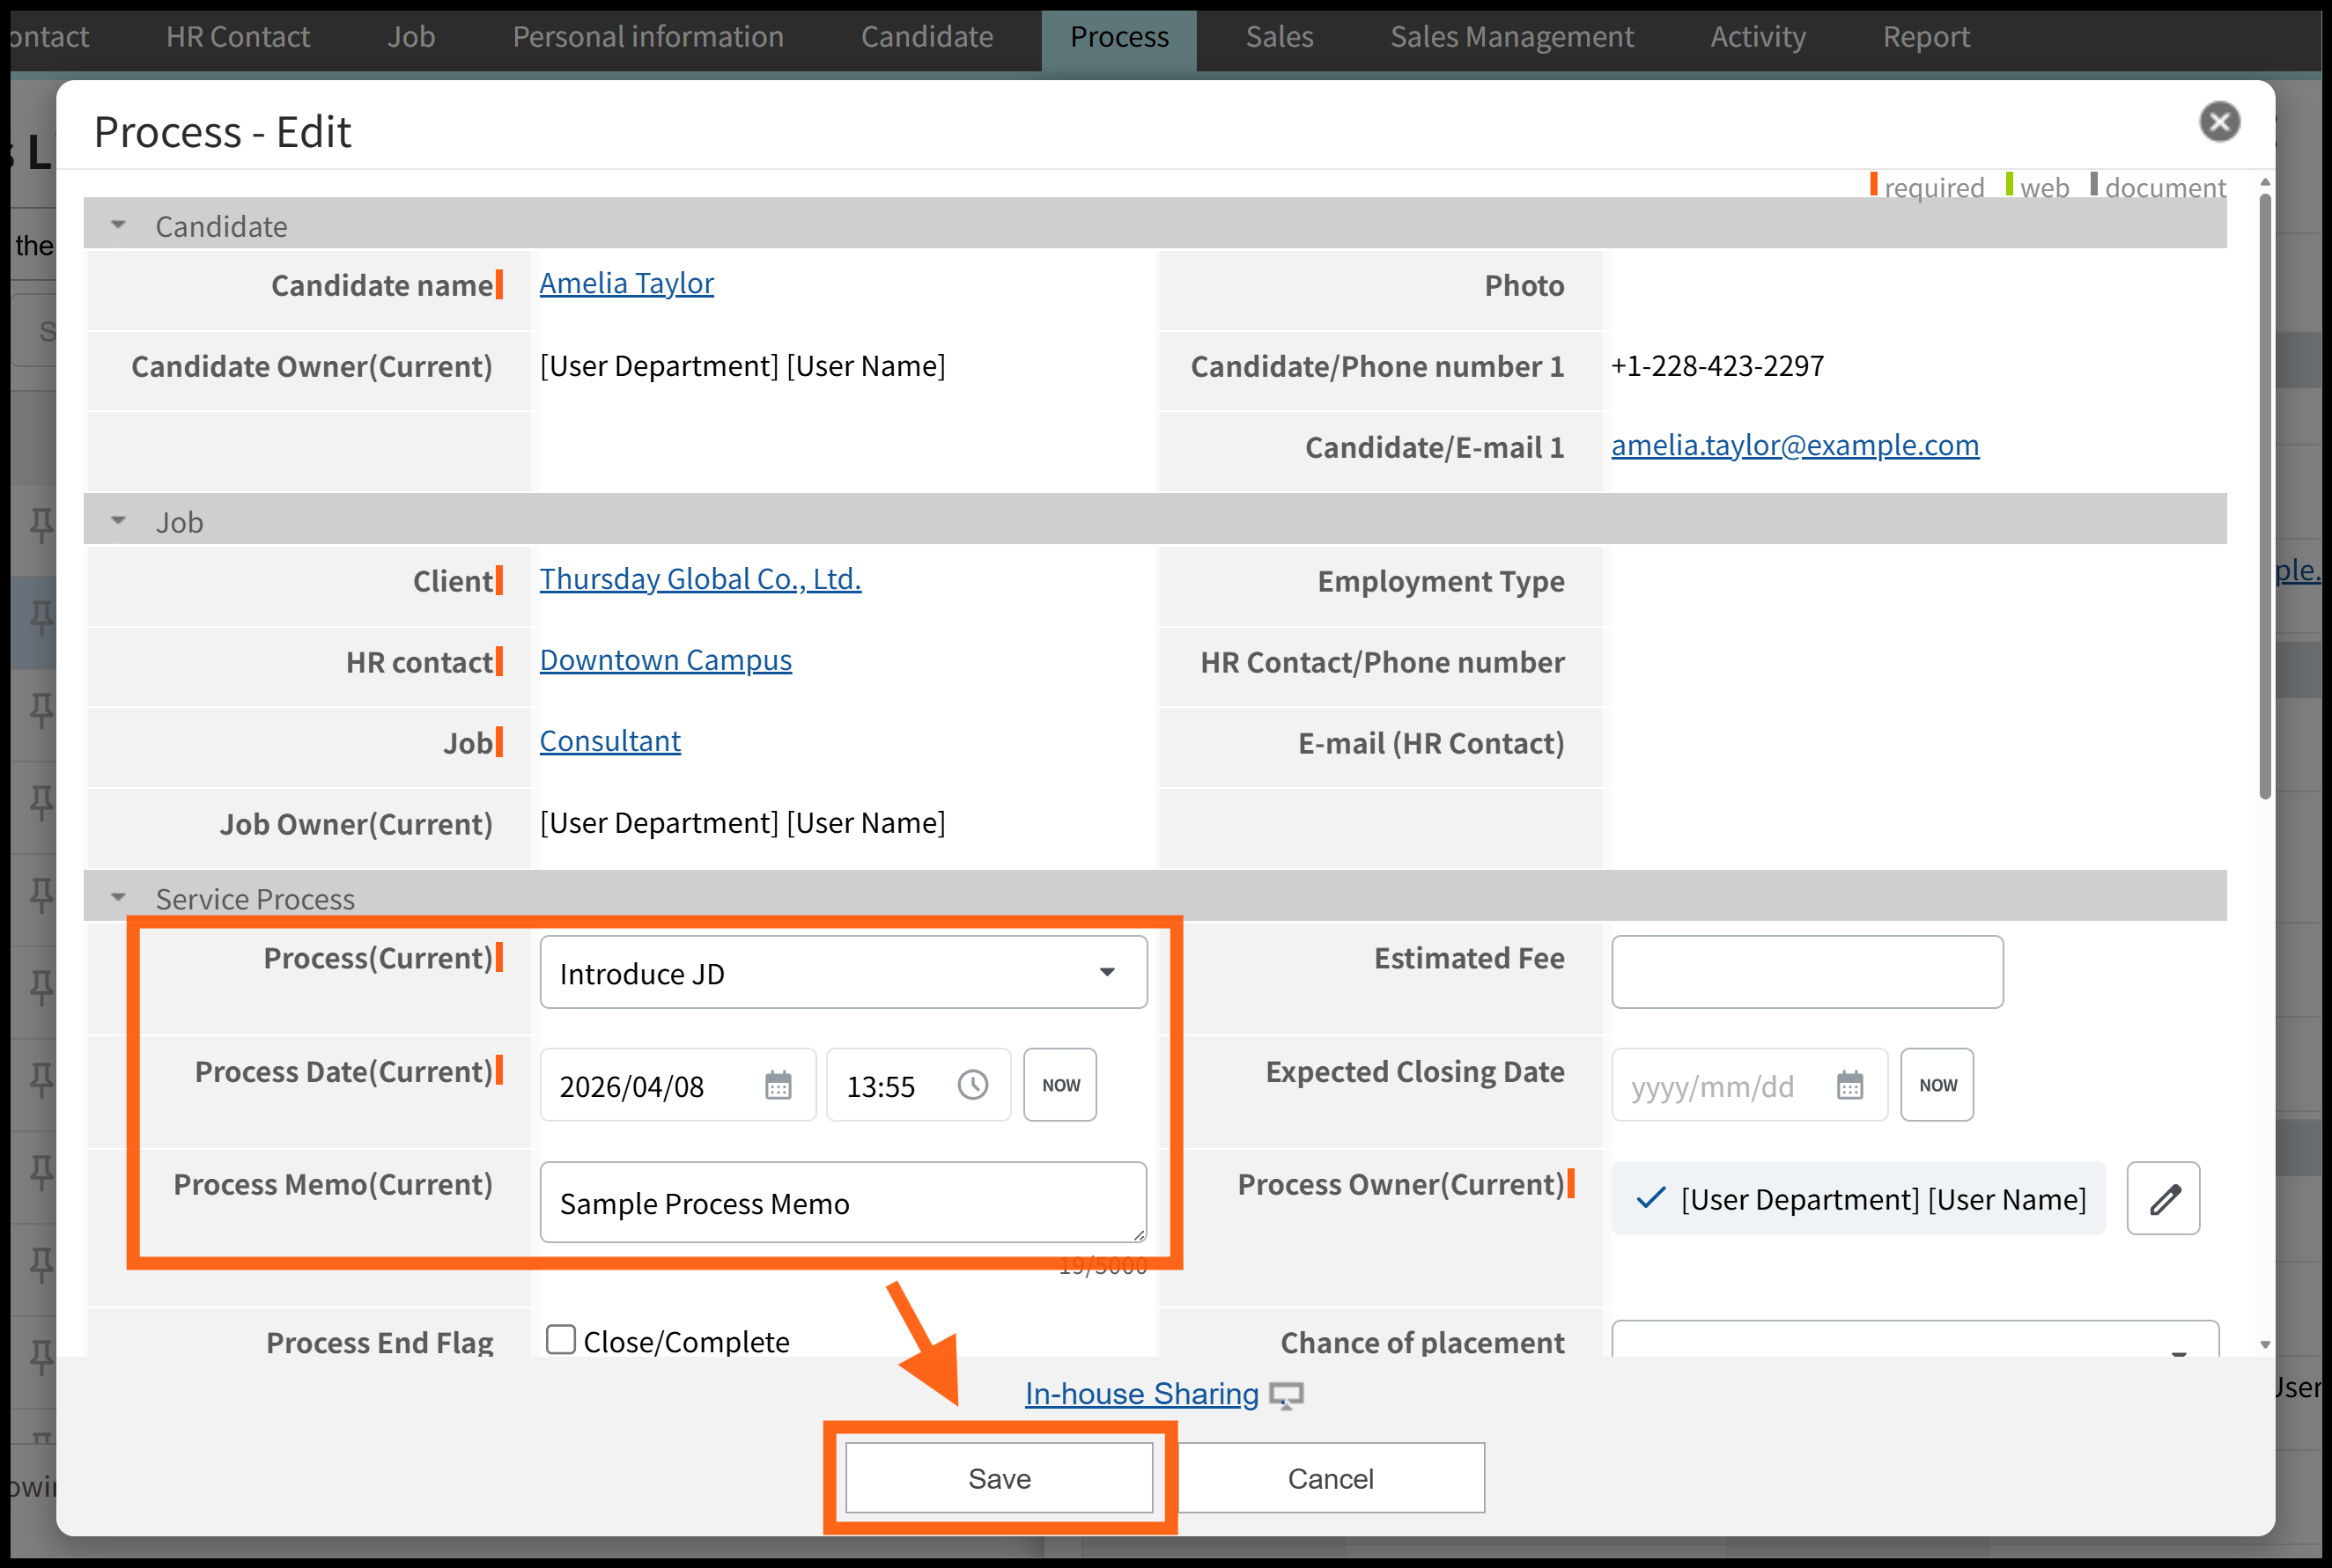Screen dimensions: 2332x1568
Task: Click the Estimated Fee input field
Action: [1806, 972]
